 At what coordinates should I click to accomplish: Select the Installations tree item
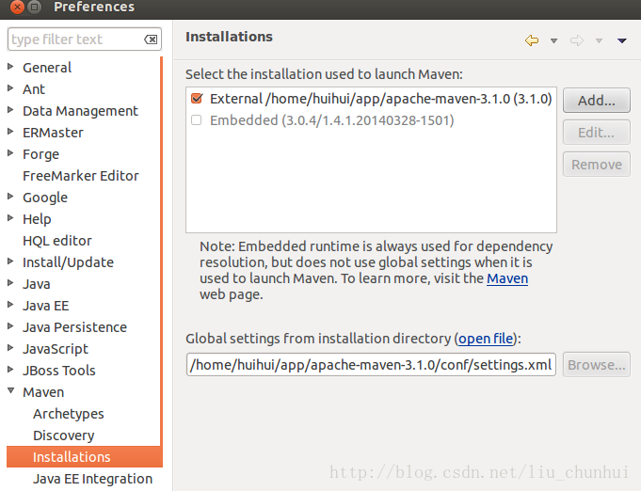click(84, 457)
